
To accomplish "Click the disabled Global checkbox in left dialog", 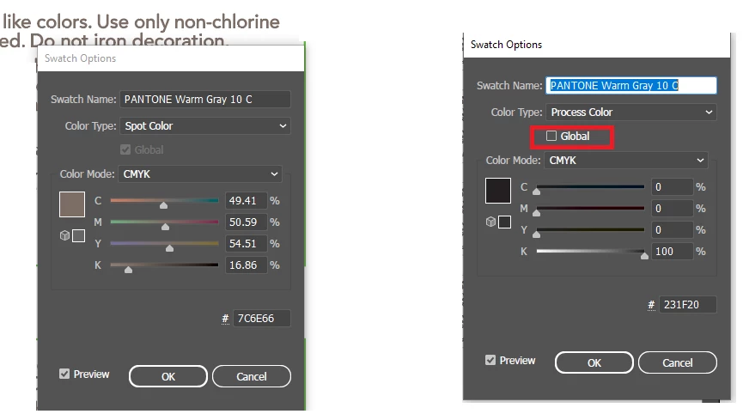I will (x=125, y=149).
